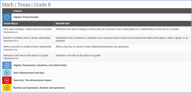This screenshot has height=93, width=192.
Task: Click the FOCUS SKILLS column header
Action: point(10,23)
